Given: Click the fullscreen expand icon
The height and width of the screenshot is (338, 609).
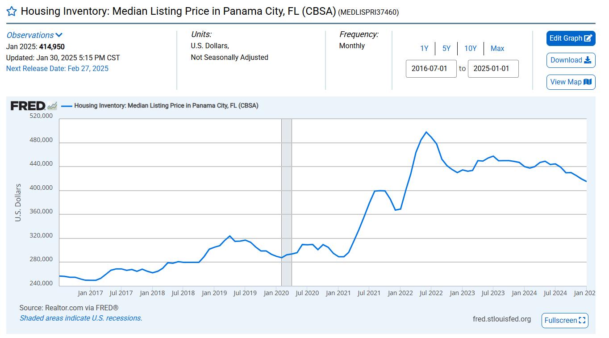Looking at the screenshot, I should (581, 320).
